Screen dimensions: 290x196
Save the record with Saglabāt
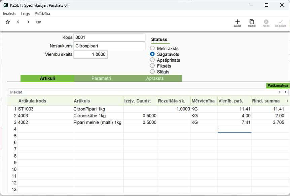coord(280,23)
